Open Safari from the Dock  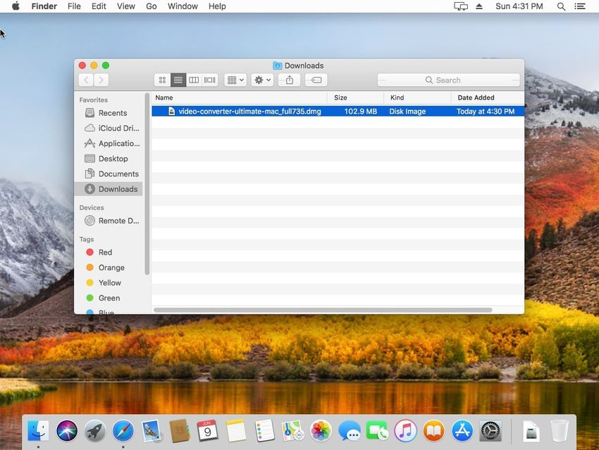click(x=123, y=430)
